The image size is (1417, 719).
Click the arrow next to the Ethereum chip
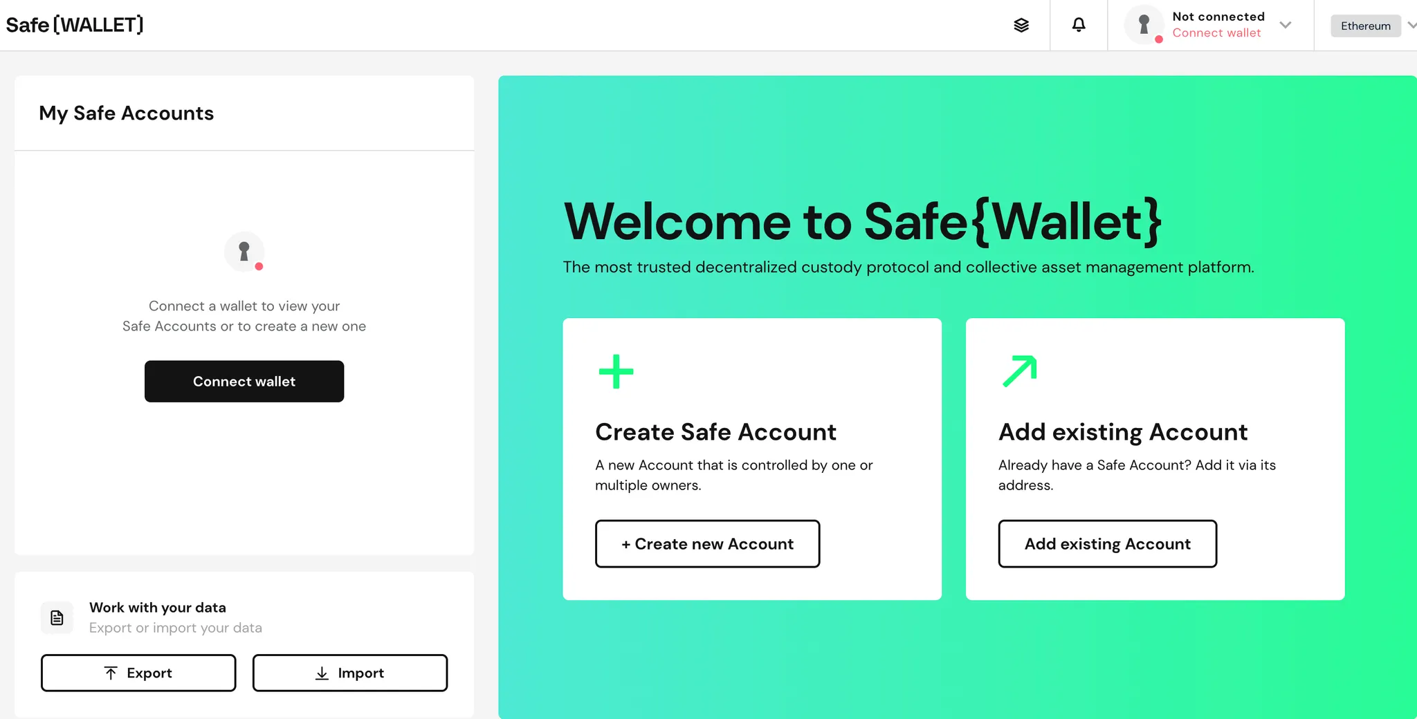pos(1411,26)
